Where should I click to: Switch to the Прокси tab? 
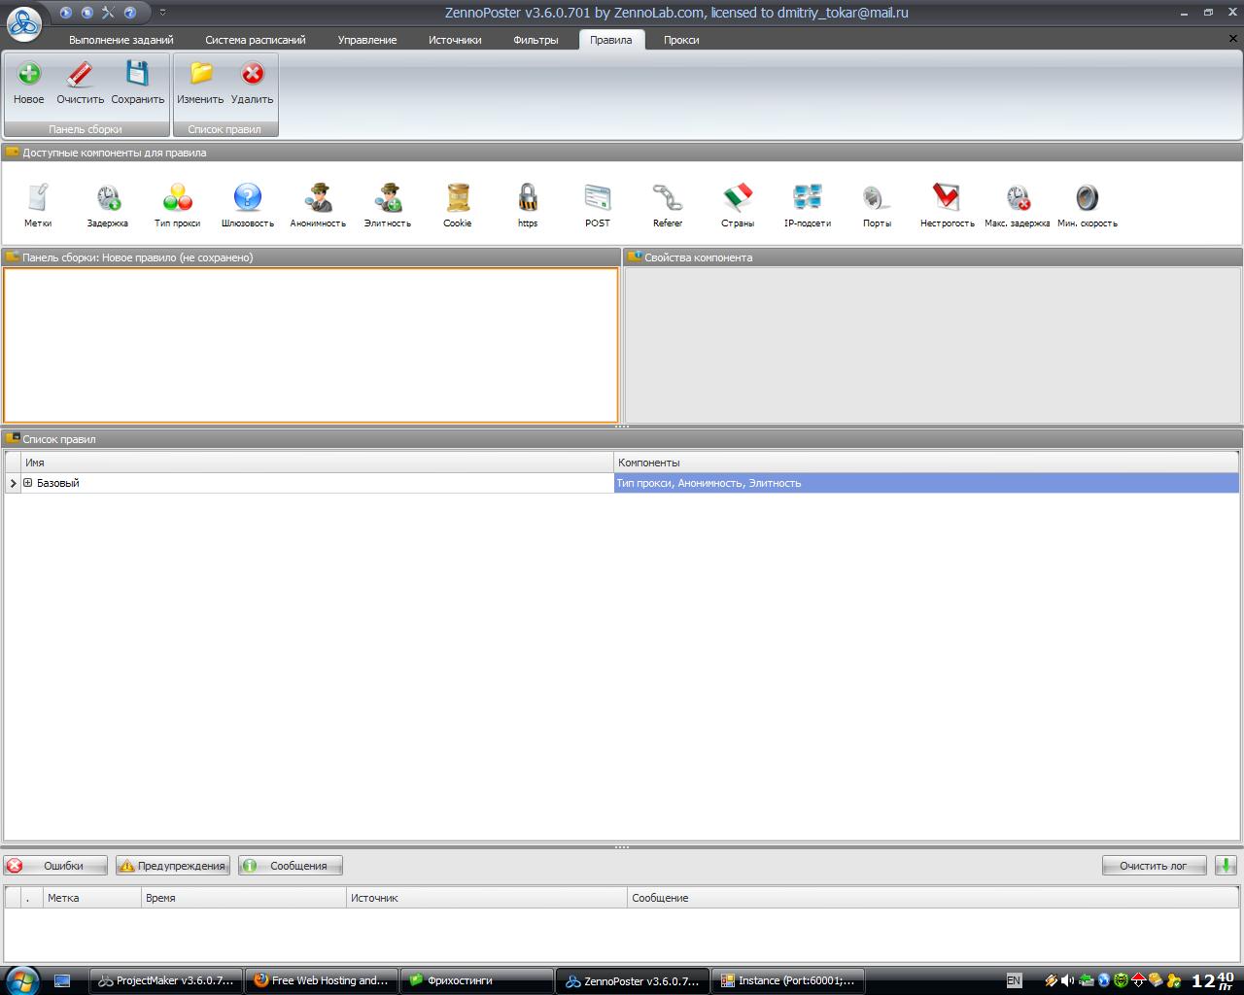tap(681, 40)
